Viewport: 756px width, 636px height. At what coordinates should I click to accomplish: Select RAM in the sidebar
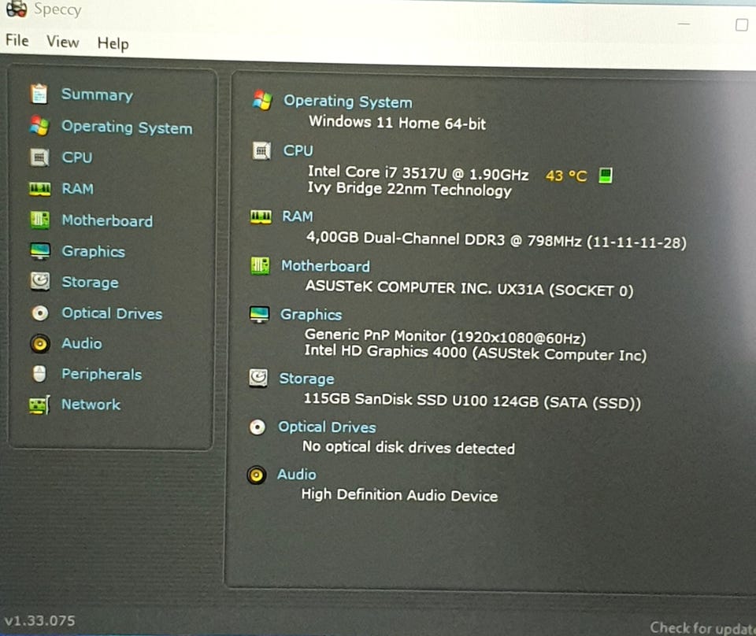click(78, 188)
